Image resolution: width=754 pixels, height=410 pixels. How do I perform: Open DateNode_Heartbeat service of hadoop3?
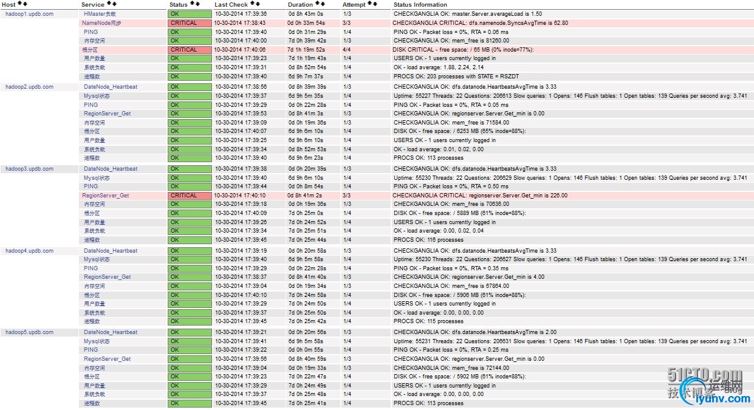click(111, 169)
